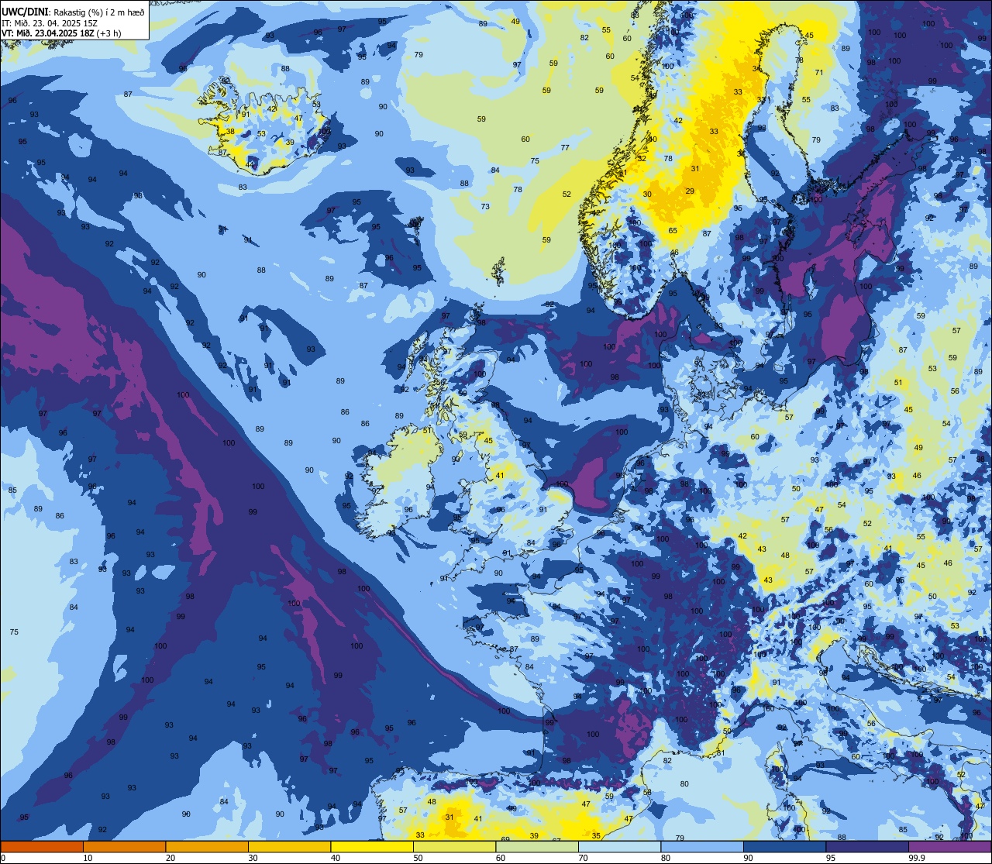This screenshot has width=992, height=864.
Task: Click the legend tick label "80"
Action: pyautogui.click(x=666, y=858)
